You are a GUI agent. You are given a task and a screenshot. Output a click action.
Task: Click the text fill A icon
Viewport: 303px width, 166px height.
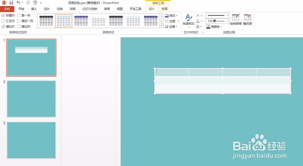tap(198, 15)
